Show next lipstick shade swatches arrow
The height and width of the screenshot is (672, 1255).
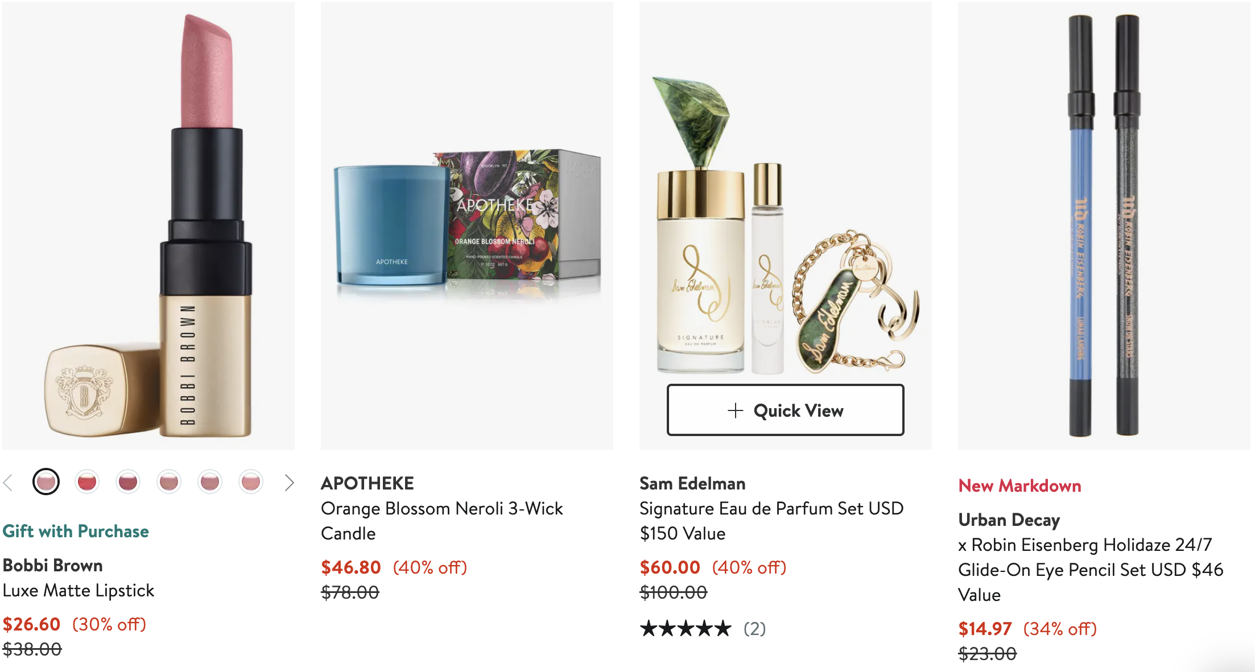click(x=289, y=483)
